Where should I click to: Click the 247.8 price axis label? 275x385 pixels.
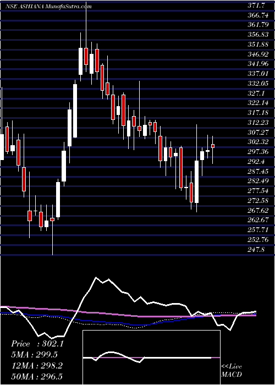[257, 250]
